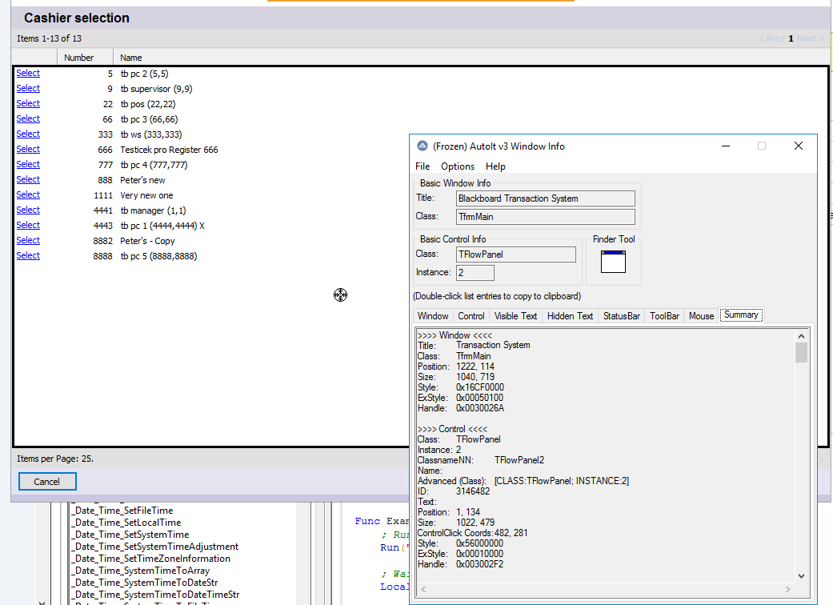
Task: Click the Handle 0x0030026A line in summary
Action: click(461, 408)
